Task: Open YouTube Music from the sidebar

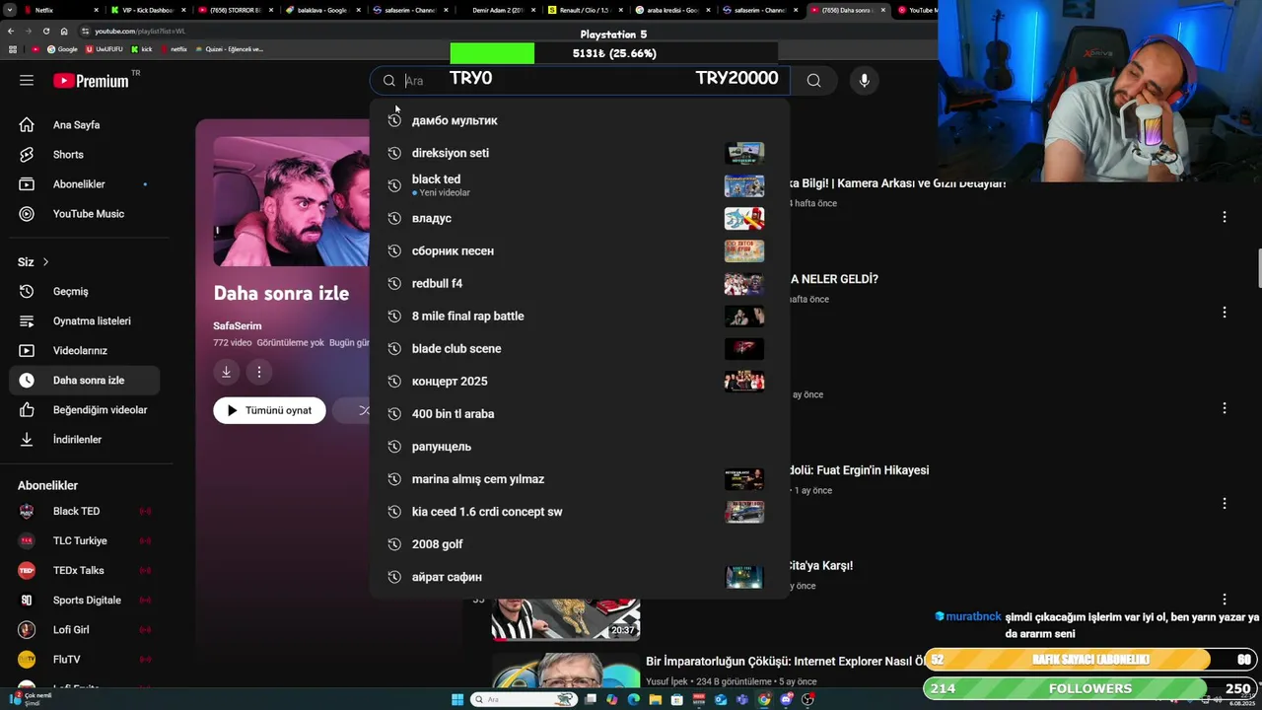Action: point(85,214)
